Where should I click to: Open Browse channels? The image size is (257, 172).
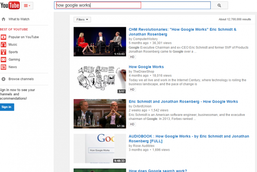(x=21, y=79)
